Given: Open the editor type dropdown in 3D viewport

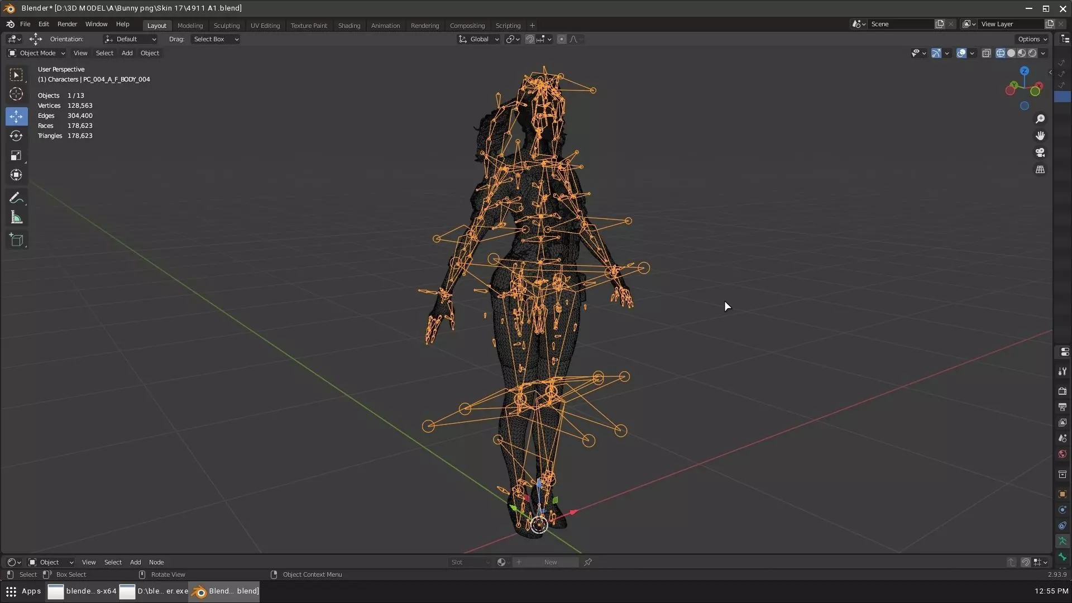Looking at the screenshot, I should pyautogui.click(x=14, y=39).
